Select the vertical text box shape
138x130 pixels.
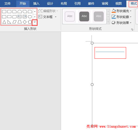(x=25, y=16)
